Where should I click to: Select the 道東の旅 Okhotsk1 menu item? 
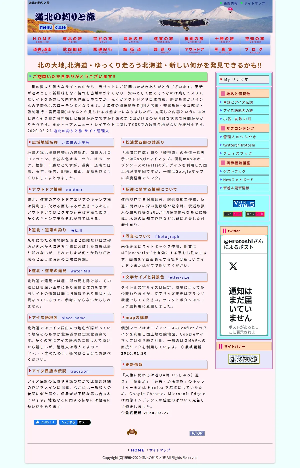(x=164, y=40)
